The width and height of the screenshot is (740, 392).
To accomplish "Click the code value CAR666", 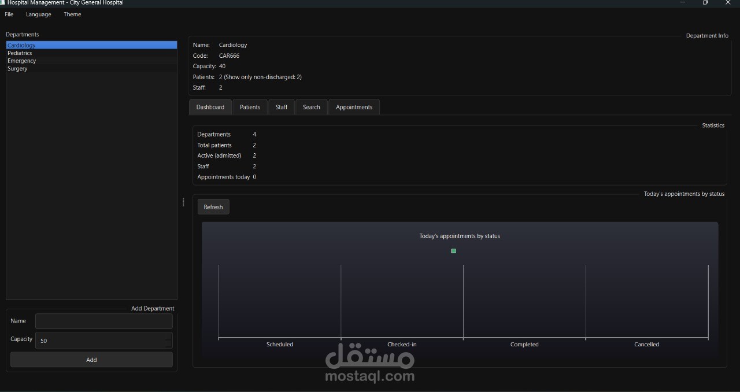I will pyautogui.click(x=229, y=56).
